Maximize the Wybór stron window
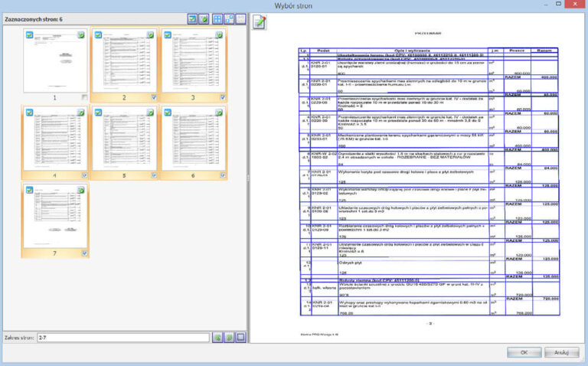 [558, 4]
